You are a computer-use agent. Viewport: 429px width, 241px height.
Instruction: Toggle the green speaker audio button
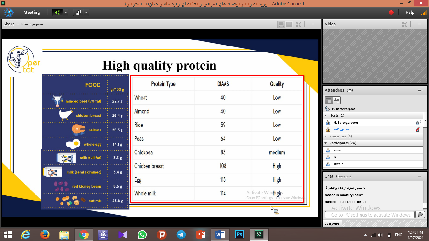pyautogui.click(x=57, y=13)
